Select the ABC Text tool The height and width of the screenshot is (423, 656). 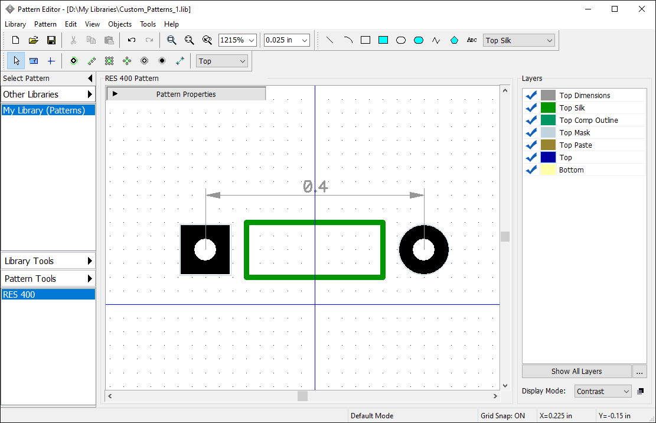(x=472, y=40)
